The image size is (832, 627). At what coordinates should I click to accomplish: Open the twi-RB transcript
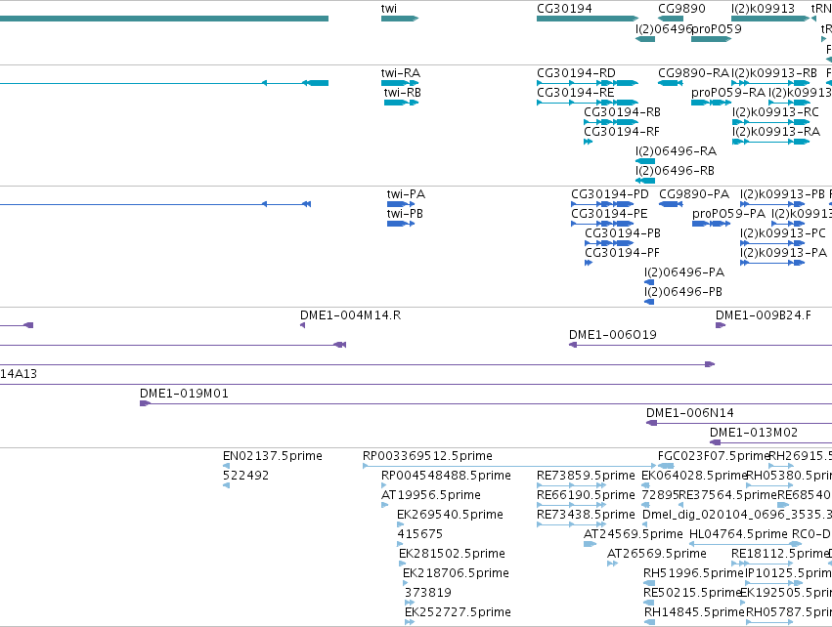[x=401, y=103]
